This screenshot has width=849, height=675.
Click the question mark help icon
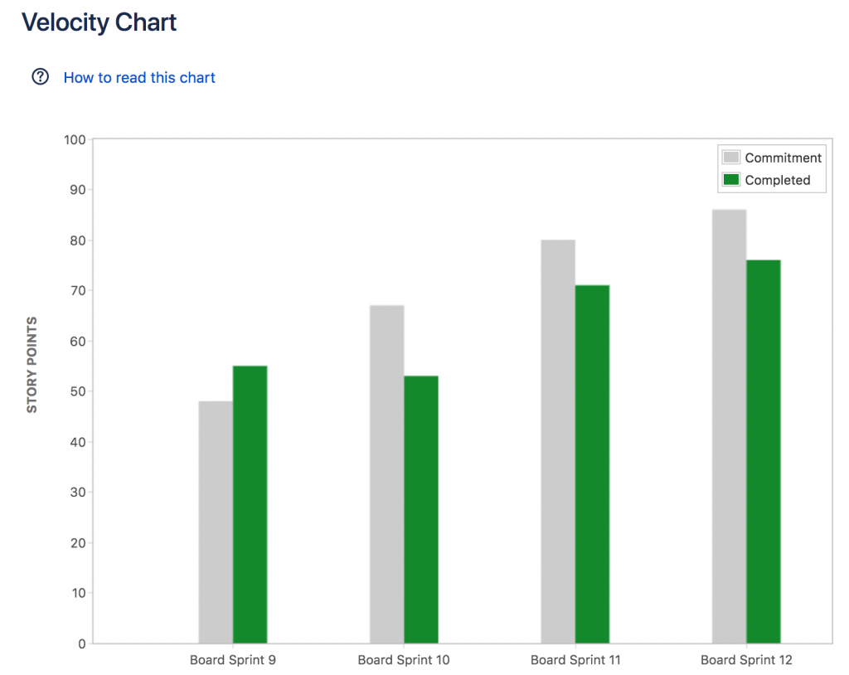(39, 76)
